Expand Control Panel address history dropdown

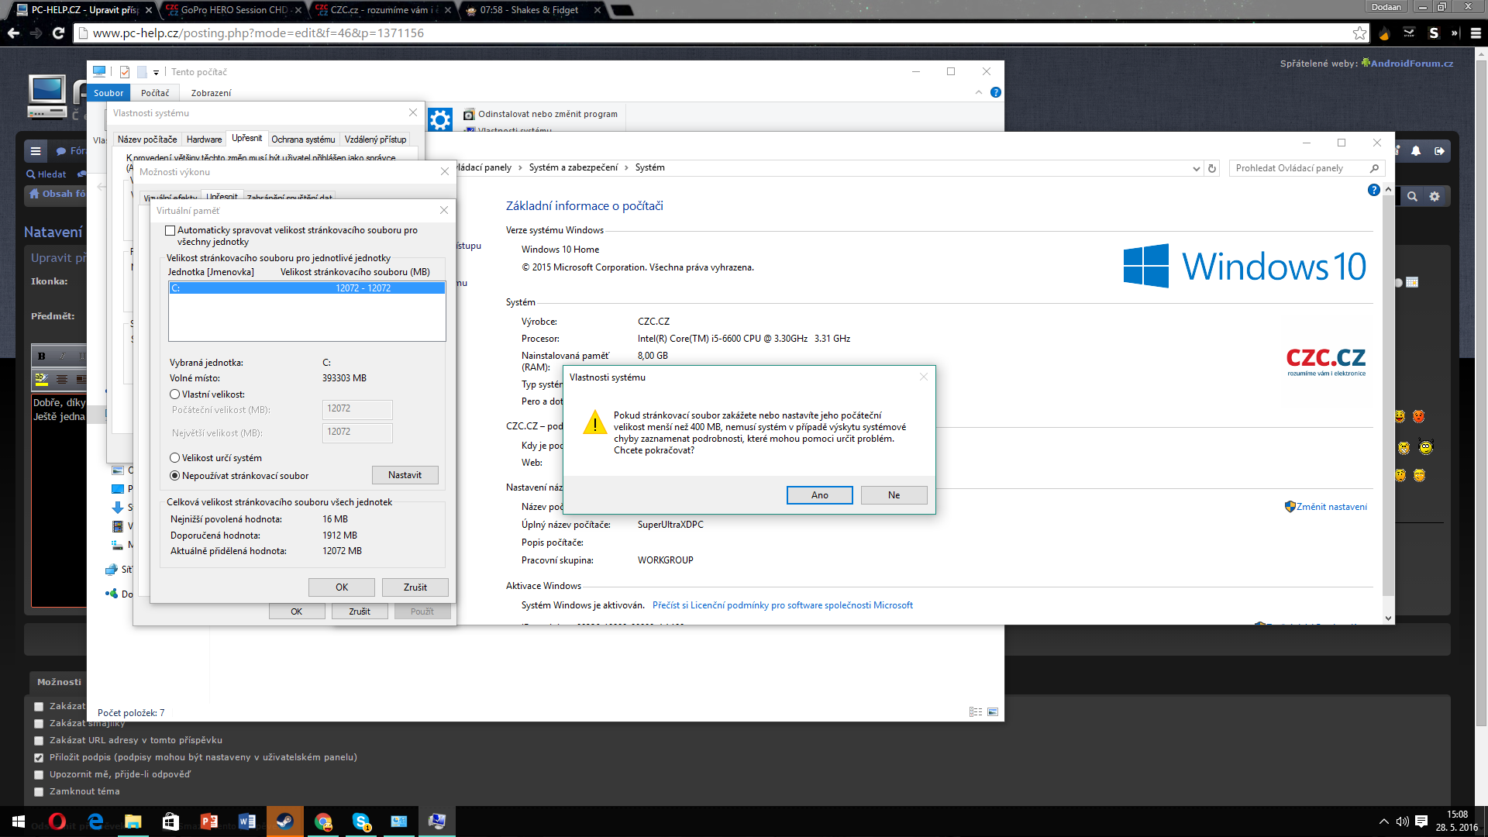1197,168
